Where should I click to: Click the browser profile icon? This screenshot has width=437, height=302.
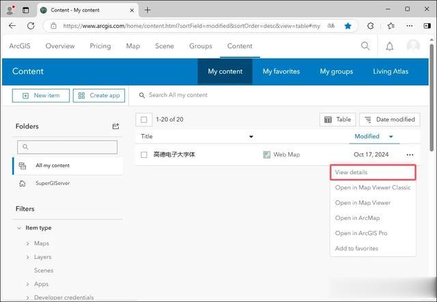point(11,10)
